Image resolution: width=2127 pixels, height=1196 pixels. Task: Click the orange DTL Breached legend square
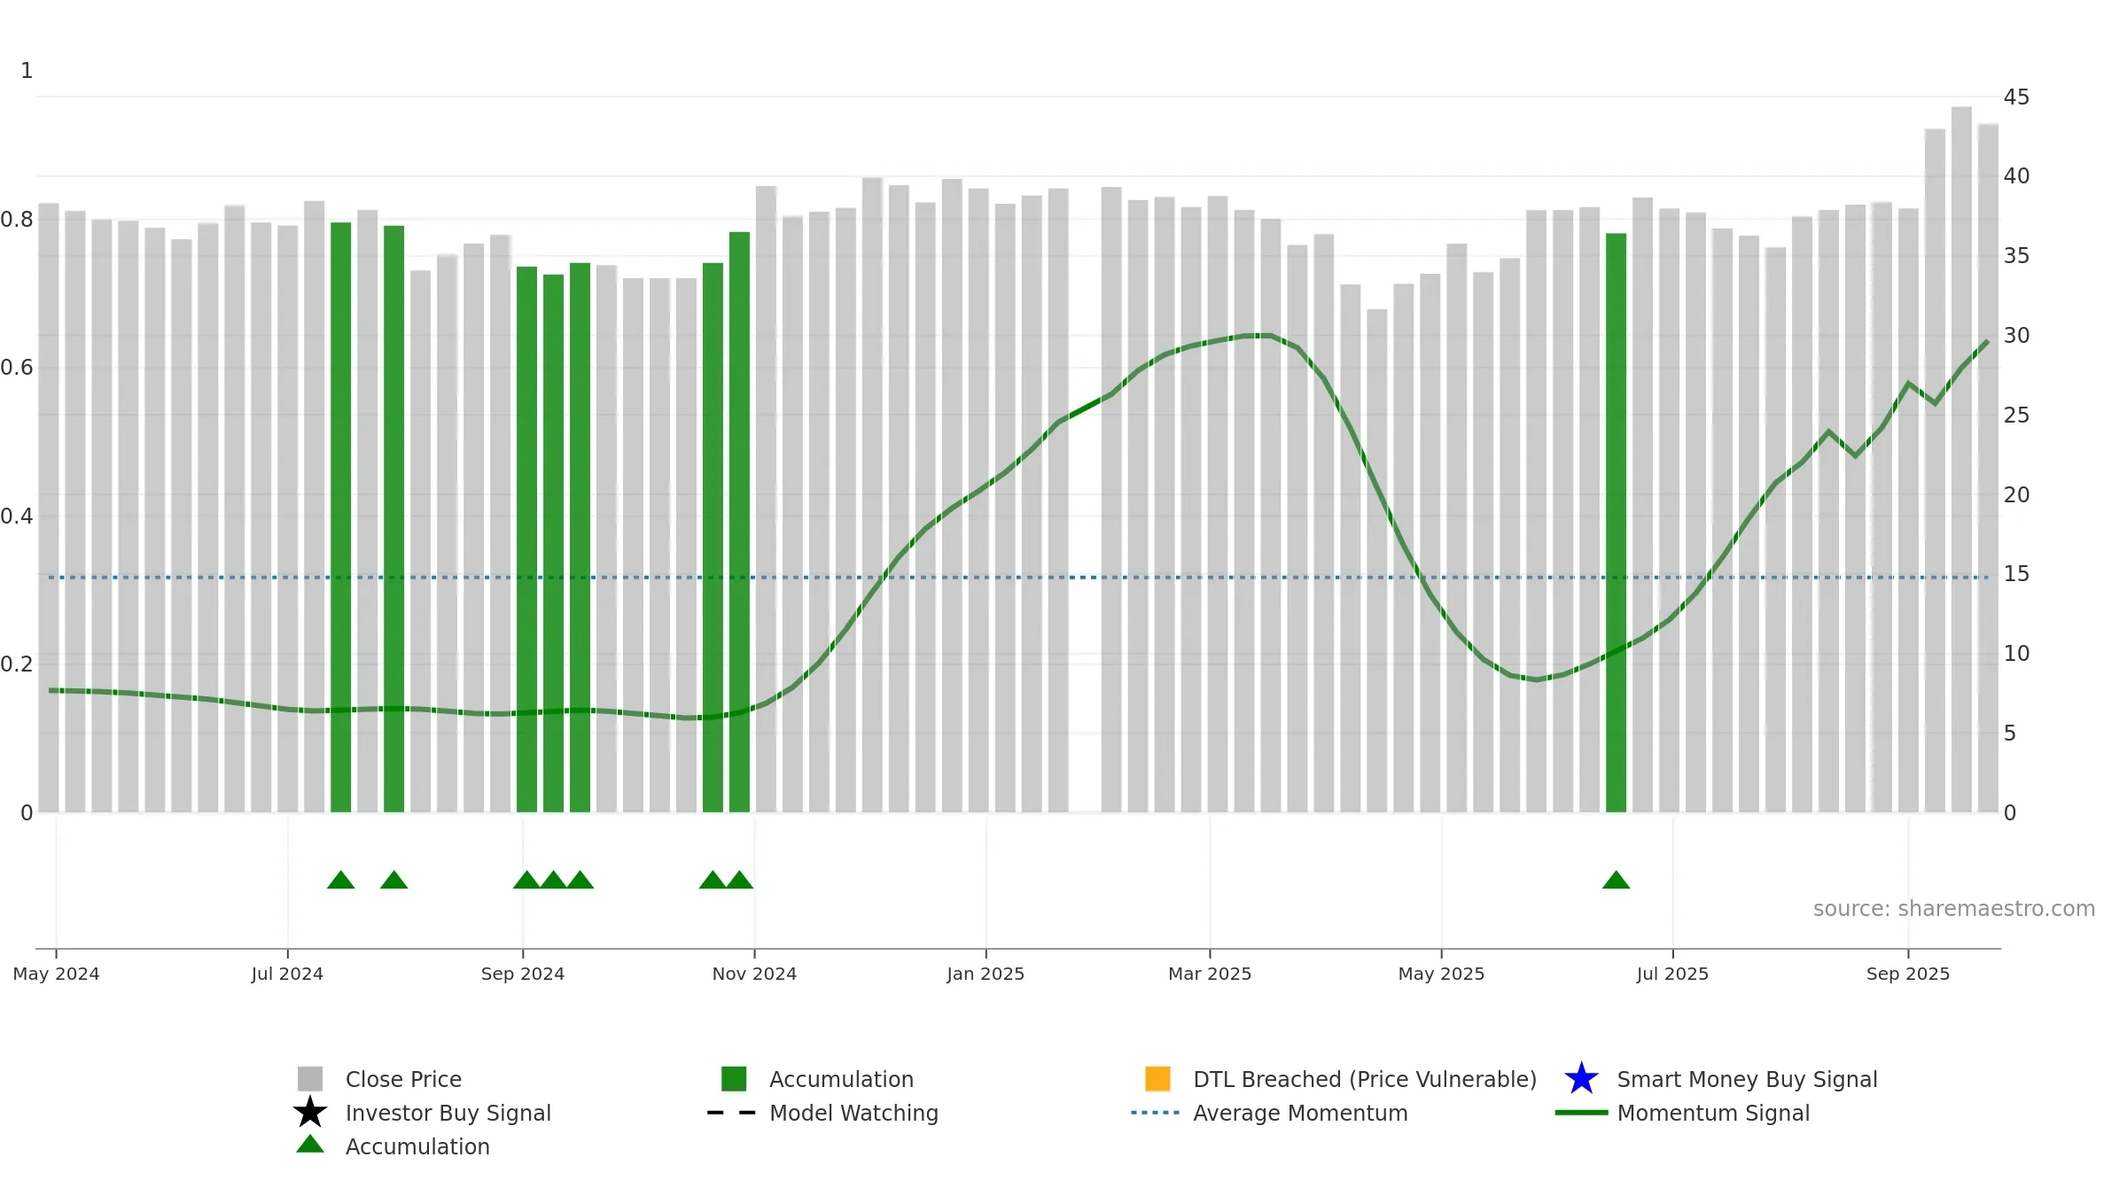click(x=1157, y=1078)
